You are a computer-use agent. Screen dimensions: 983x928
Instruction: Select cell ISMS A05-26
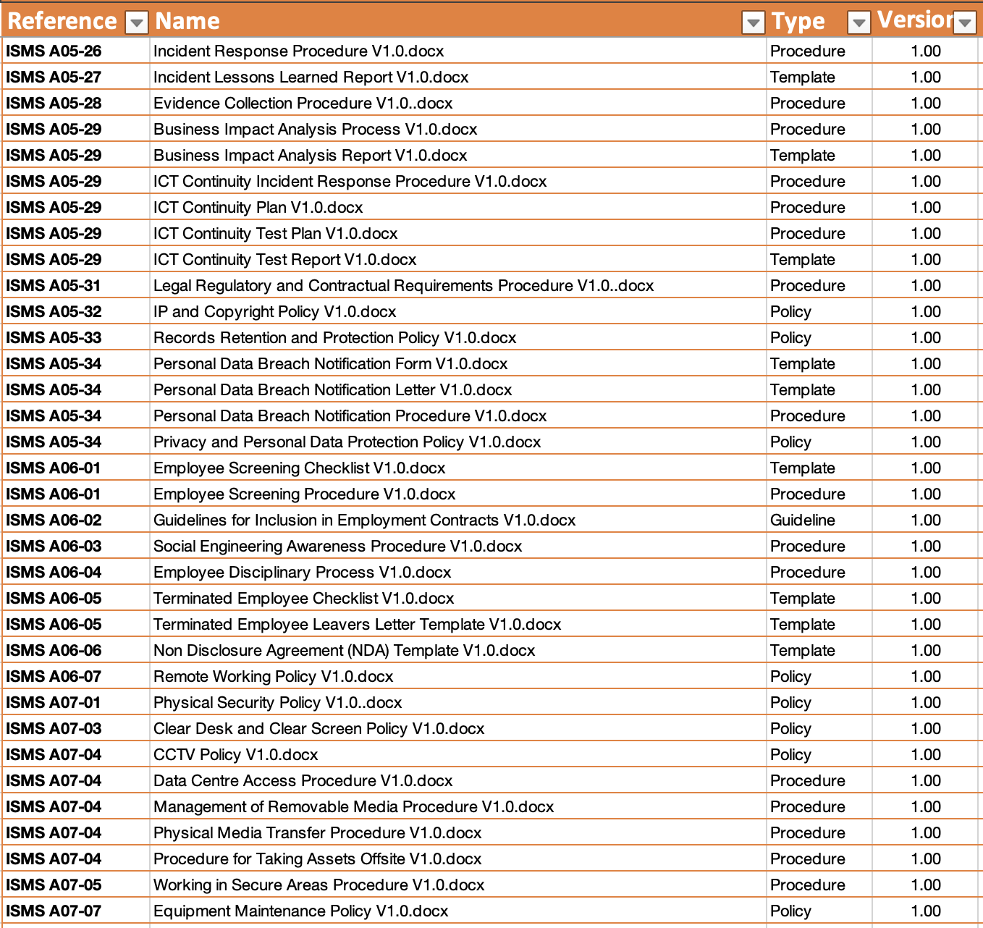coord(76,51)
